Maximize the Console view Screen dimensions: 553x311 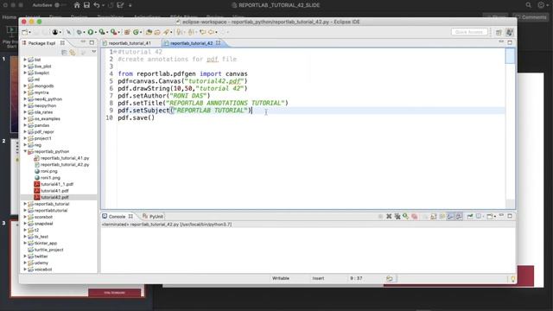510,216
